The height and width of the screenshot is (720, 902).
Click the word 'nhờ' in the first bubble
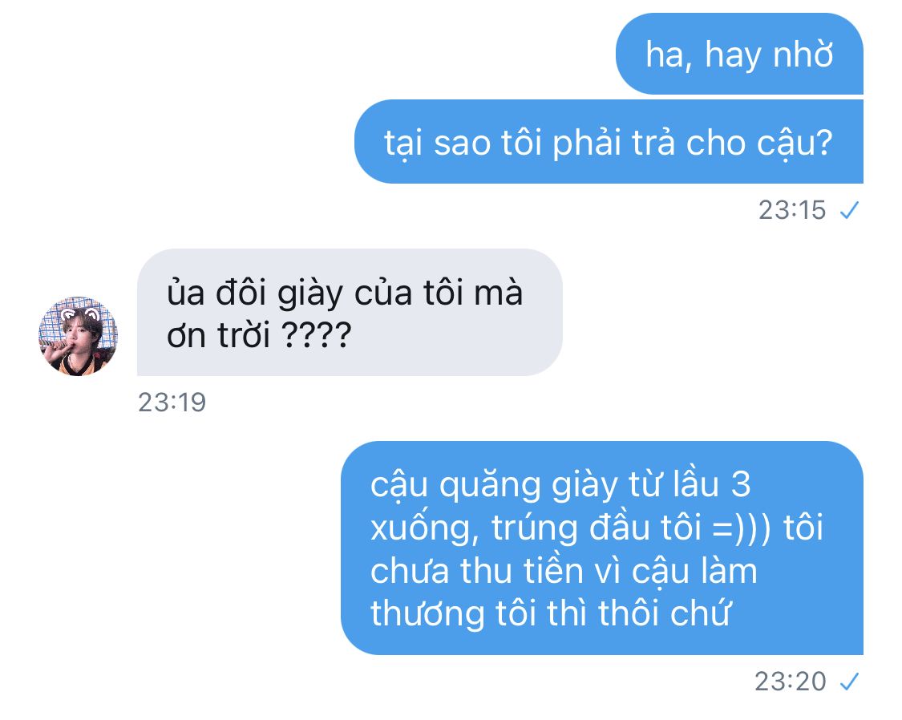[803, 55]
